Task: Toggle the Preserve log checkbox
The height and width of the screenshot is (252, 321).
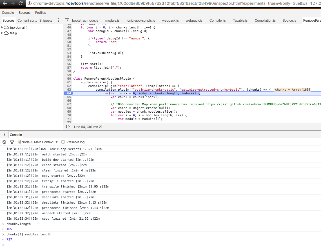Action: (x=63, y=142)
